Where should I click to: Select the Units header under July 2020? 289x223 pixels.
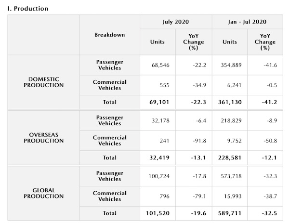158,41
